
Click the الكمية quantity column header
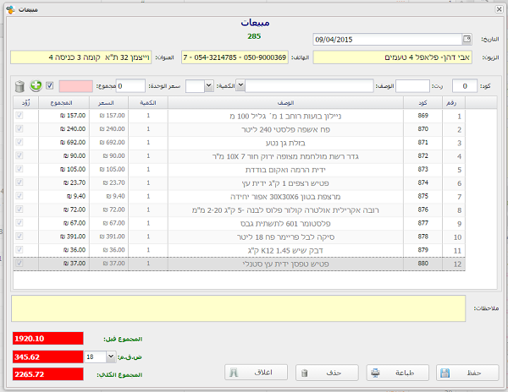click(x=148, y=103)
